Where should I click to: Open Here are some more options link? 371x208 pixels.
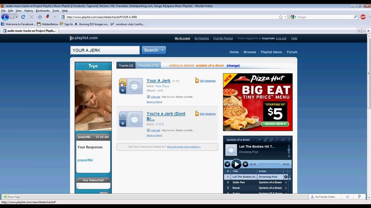point(184,147)
